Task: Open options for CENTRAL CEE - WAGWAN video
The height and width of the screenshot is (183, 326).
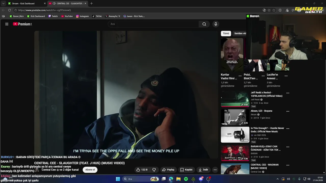Action: coord(288,165)
